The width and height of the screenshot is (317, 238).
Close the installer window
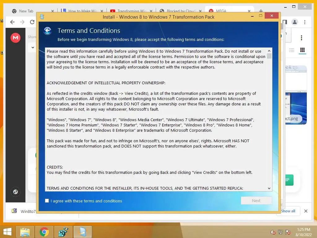271,15
